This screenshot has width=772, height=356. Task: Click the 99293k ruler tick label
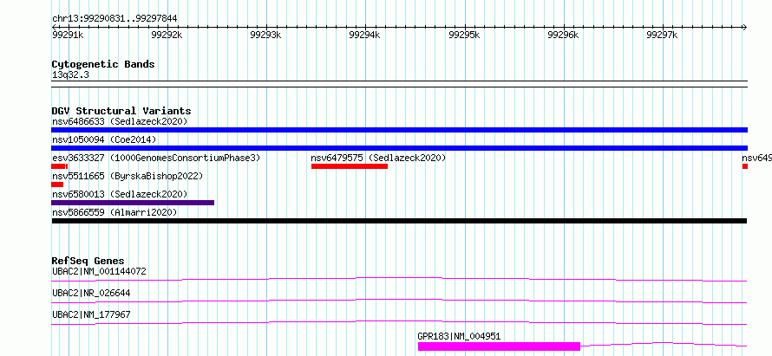(265, 35)
